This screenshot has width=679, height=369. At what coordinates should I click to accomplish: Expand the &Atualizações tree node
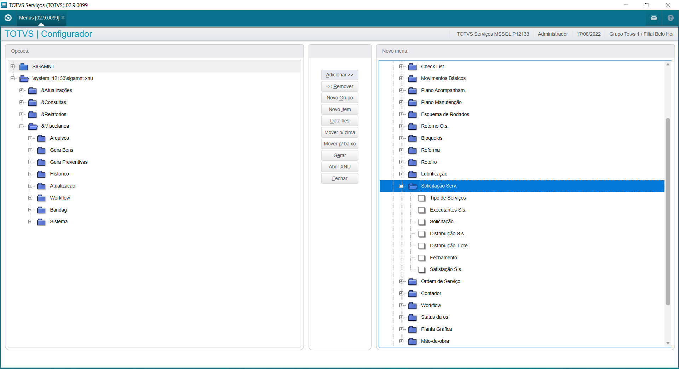pos(22,90)
